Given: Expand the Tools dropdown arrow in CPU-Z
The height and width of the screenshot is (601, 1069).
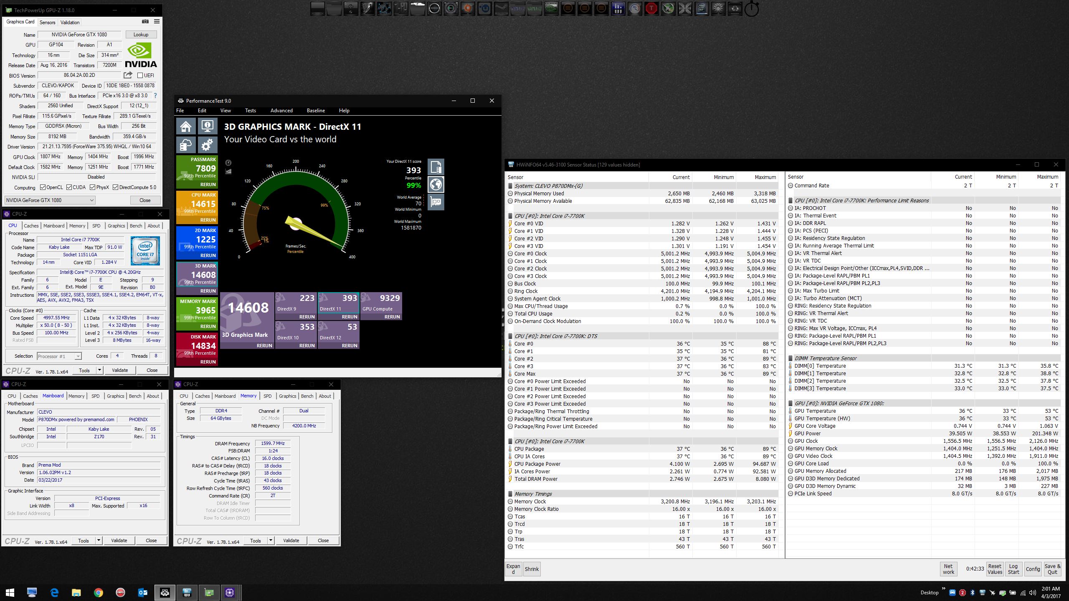Looking at the screenshot, I should tap(99, 370).
